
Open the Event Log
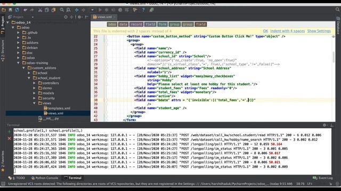[323, 178]
